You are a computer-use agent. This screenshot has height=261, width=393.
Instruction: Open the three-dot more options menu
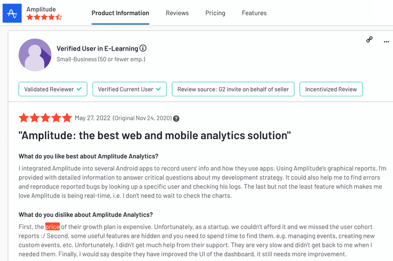386,42
